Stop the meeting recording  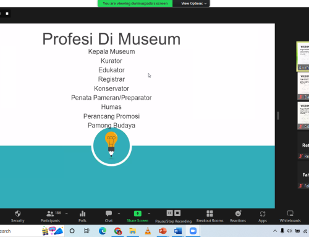pos(177,213)
